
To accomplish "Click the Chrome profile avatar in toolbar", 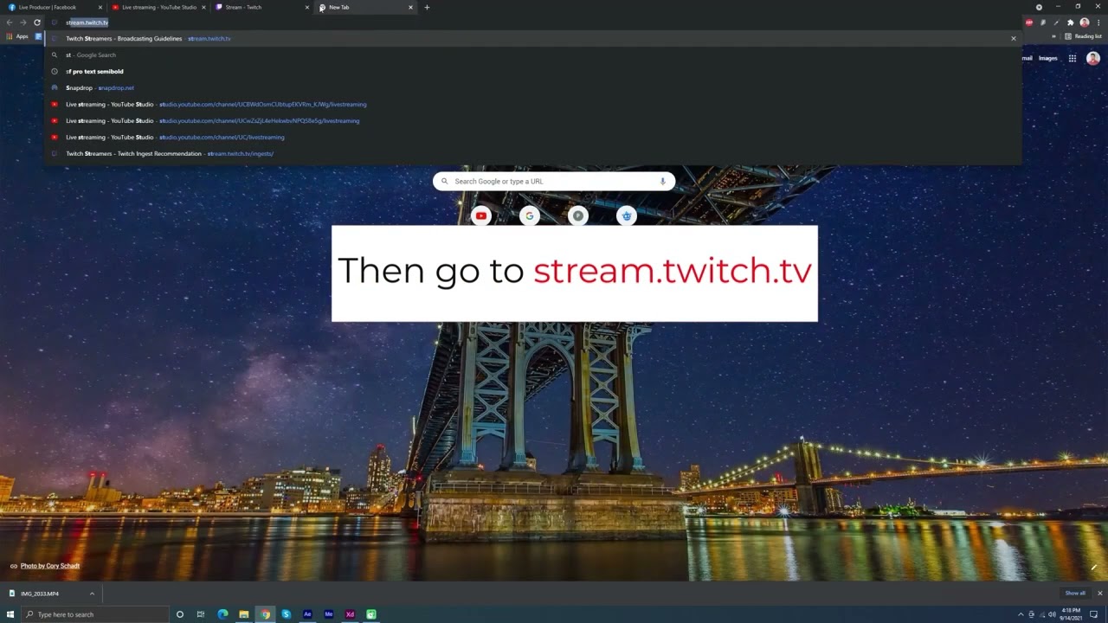I will [x=1085, y=22].
